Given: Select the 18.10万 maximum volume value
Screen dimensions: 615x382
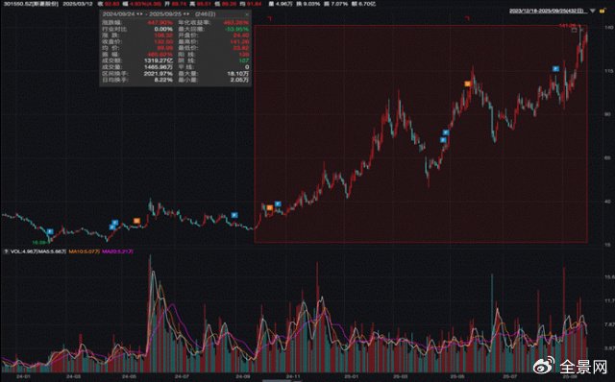Looking at the screenshot, I should coord(238,74).
